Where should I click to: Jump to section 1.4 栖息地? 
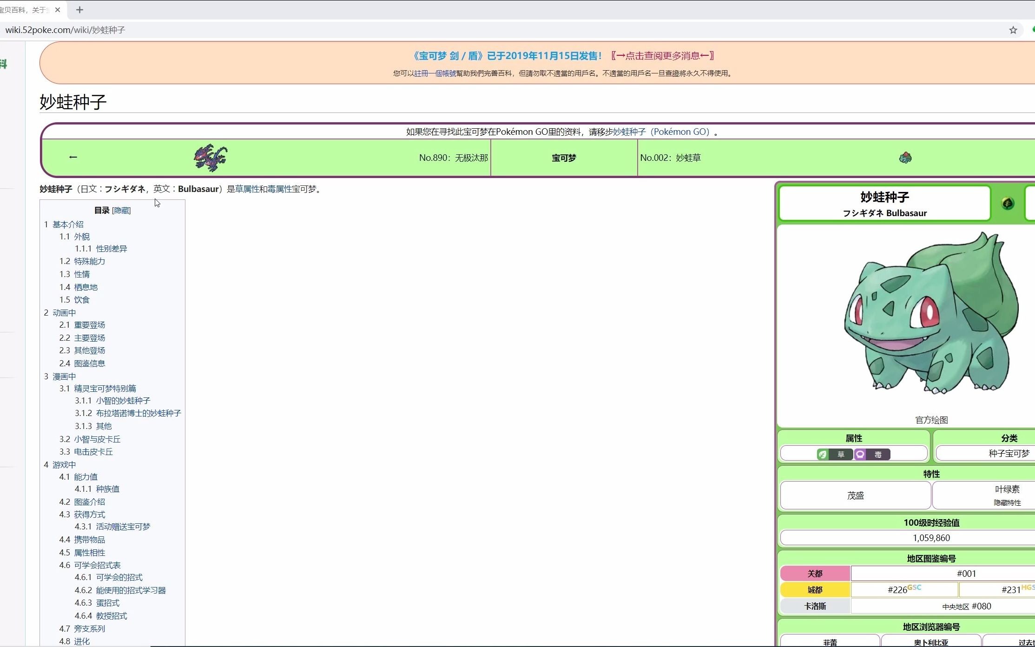point(86,287)
